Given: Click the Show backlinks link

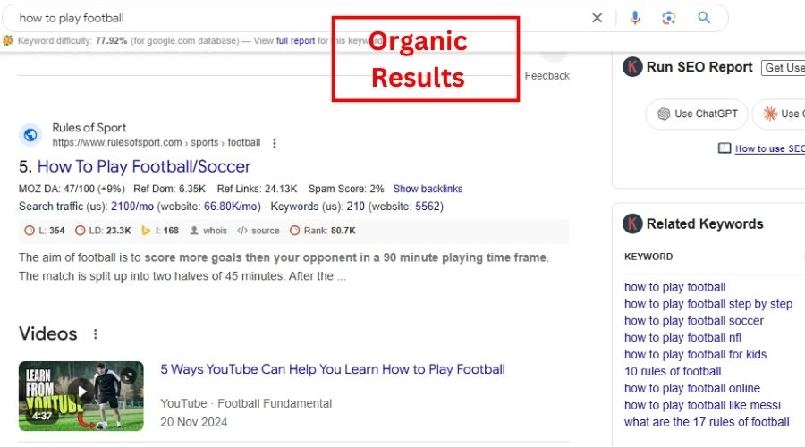Looking at the screenshot, I should point(428,189).
